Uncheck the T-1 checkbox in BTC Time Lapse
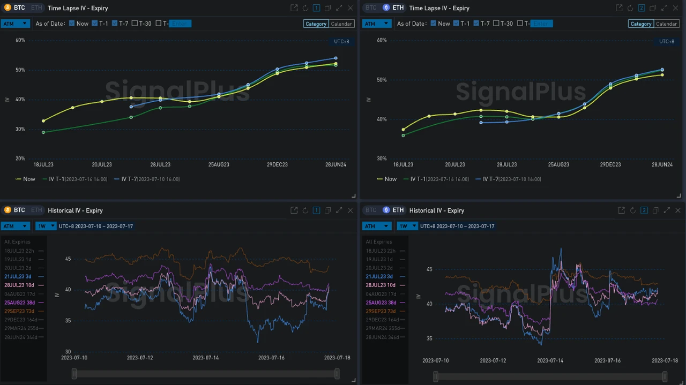 (x=94, y=24)
